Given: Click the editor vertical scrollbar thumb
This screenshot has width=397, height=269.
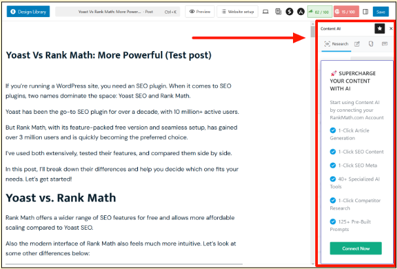Looking at the screenshot, I should 313,32.
